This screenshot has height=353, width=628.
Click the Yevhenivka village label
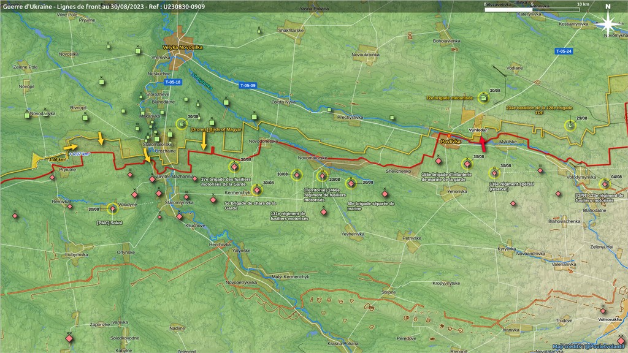pos(353,233)
